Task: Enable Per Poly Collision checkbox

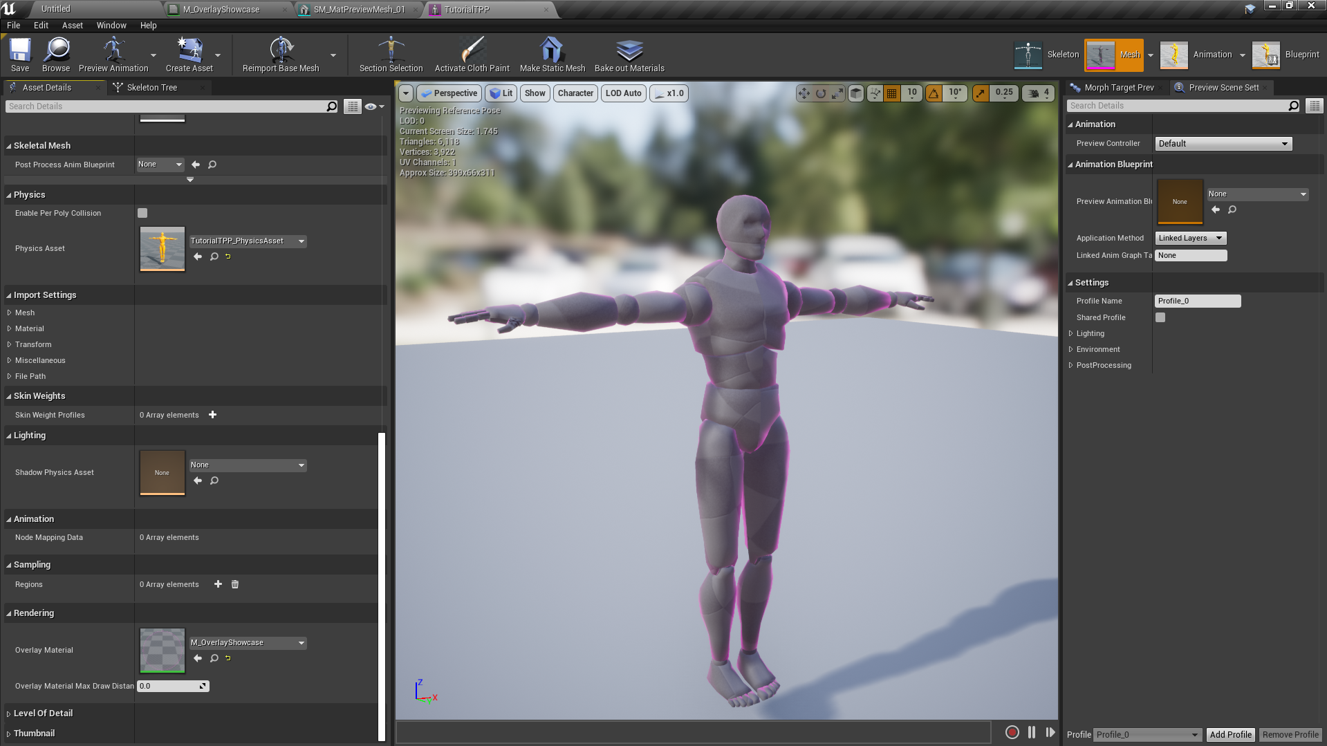Action: (x=142, y=213)
